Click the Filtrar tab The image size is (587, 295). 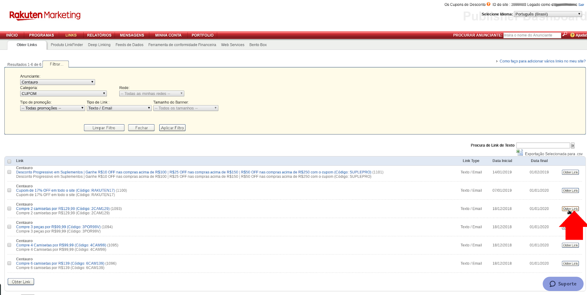(56, 64)
